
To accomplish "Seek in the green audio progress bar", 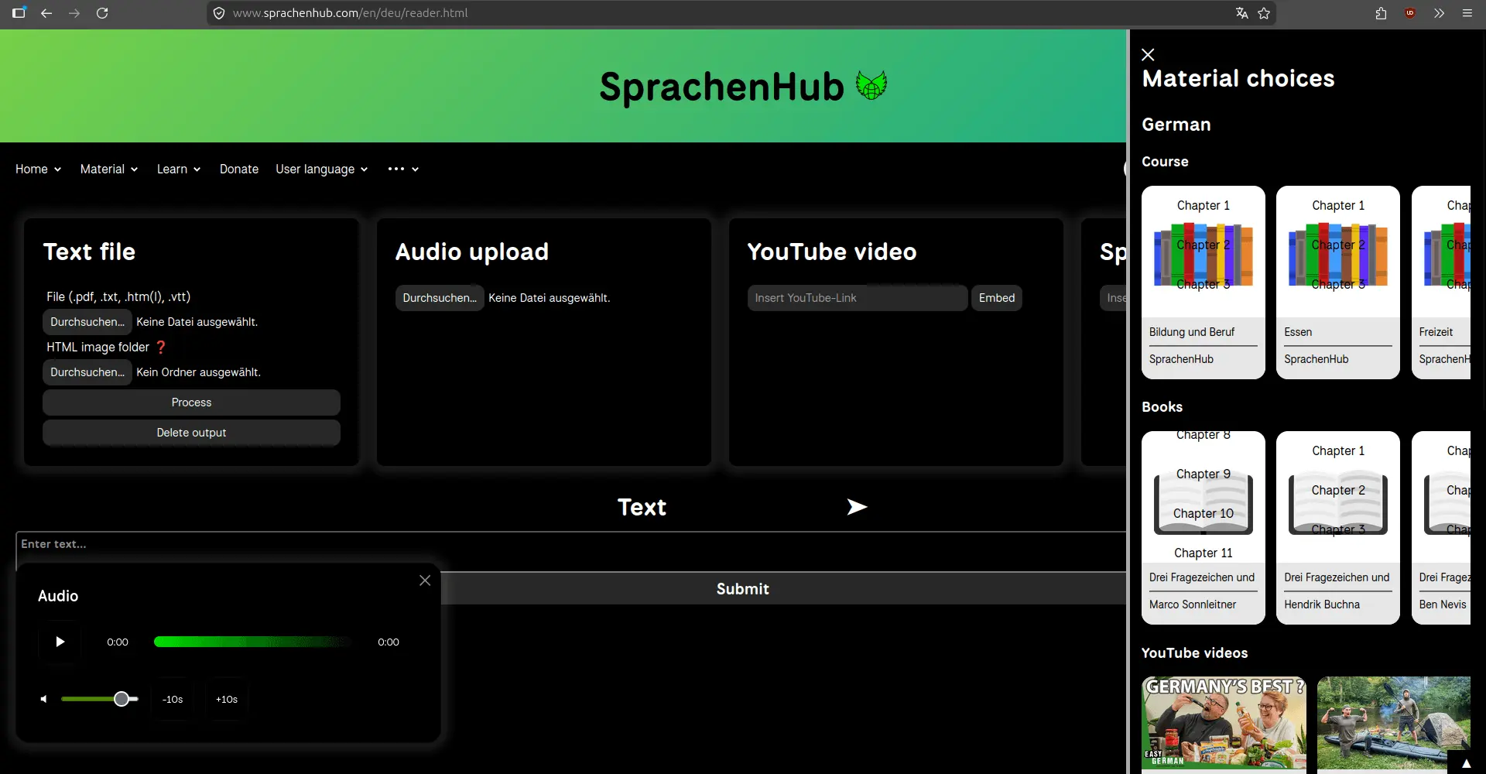I will 252,642.
